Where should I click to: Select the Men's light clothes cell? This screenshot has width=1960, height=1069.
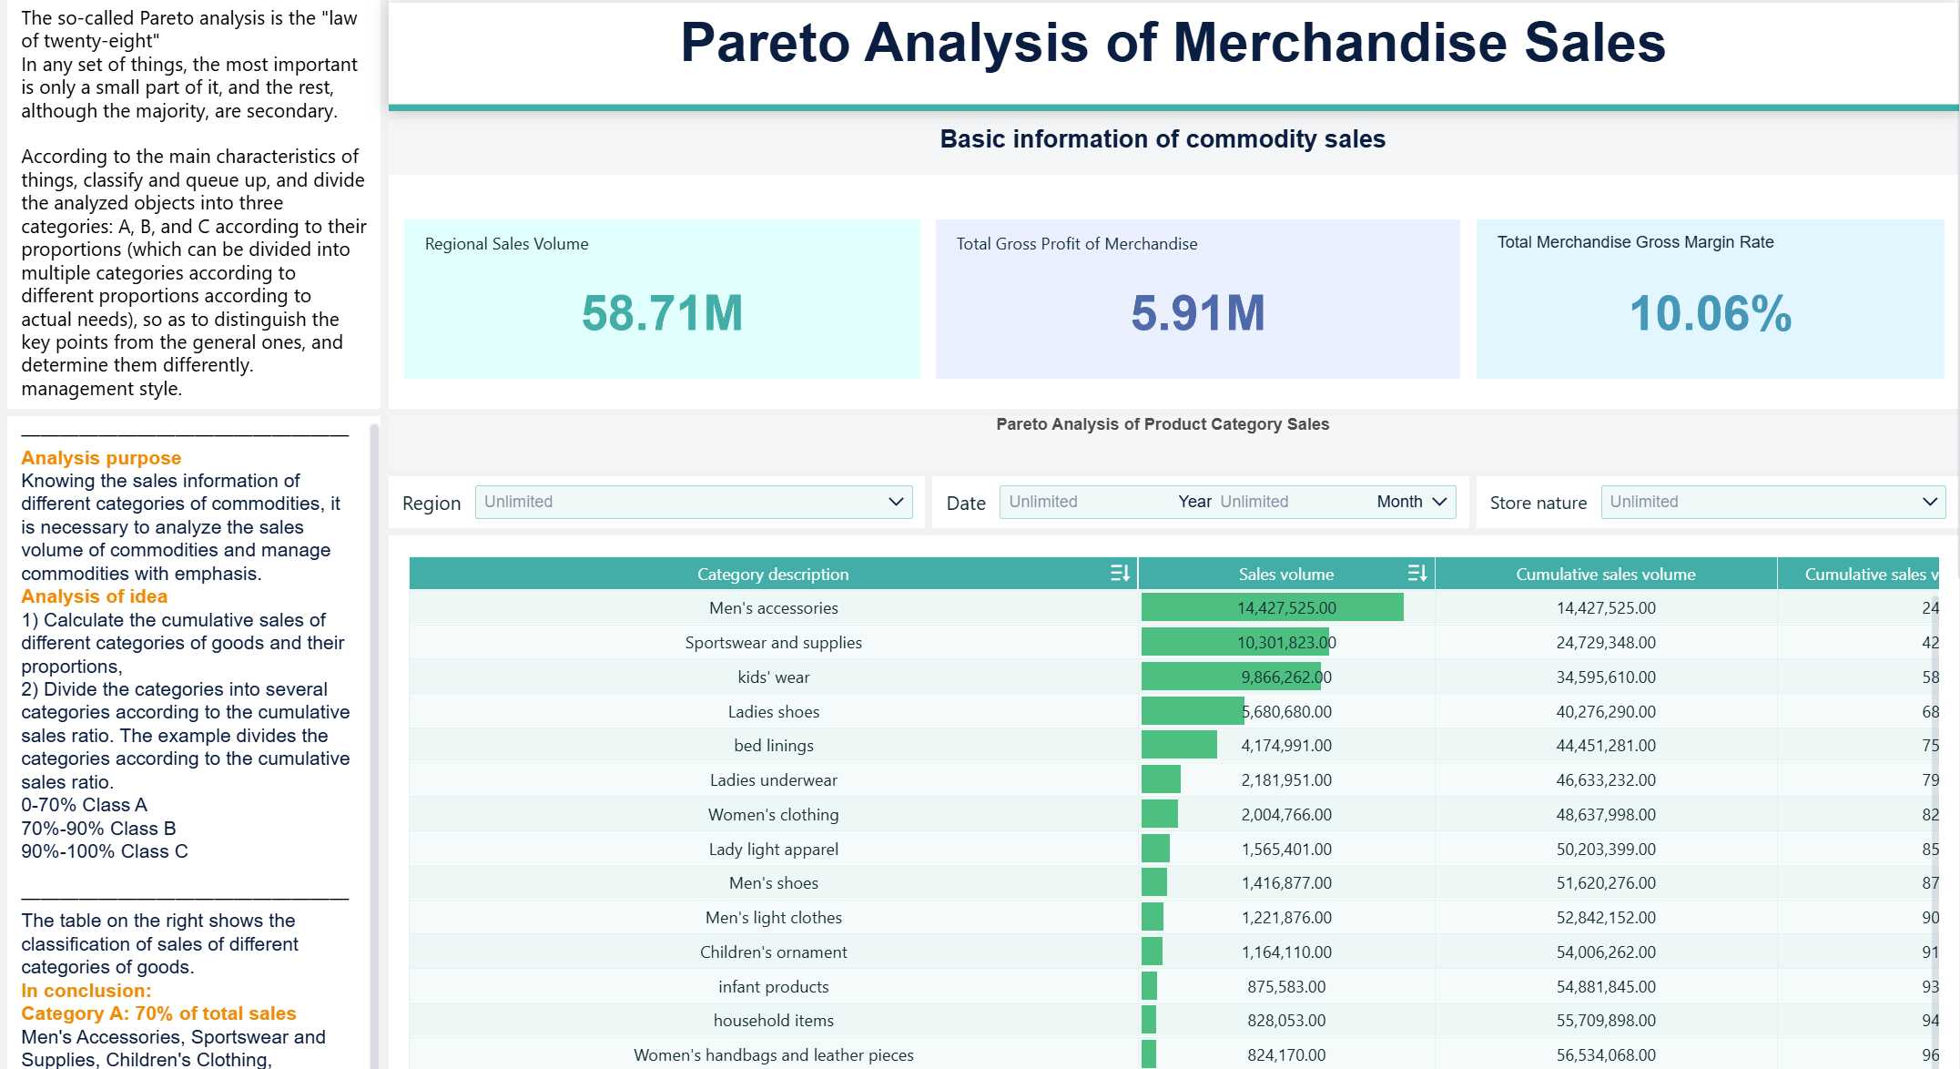click(773, 917)
